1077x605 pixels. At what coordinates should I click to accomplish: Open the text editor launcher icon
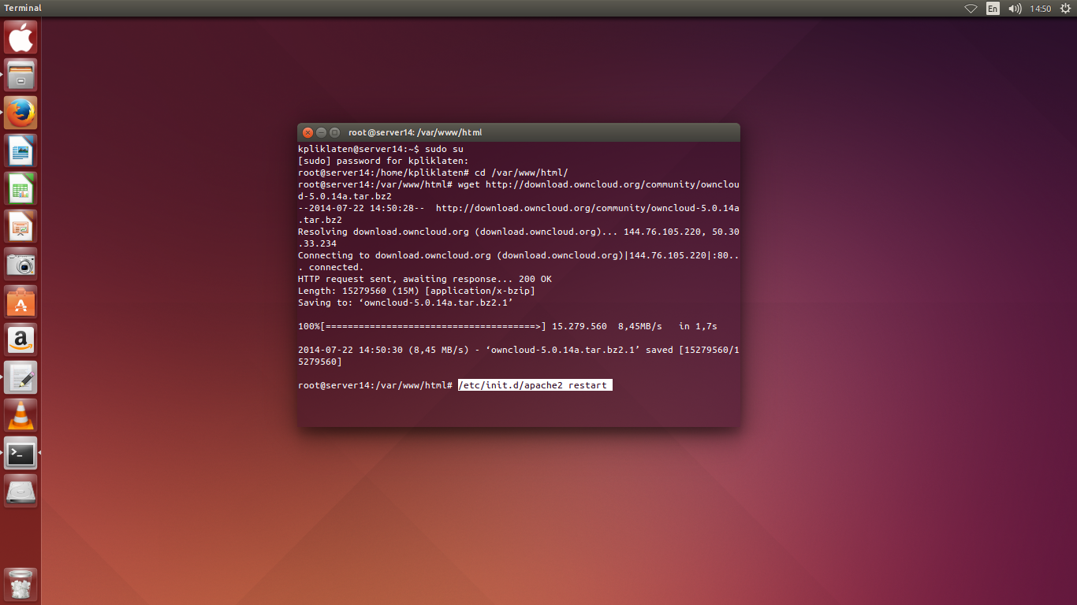coord(20,377)
